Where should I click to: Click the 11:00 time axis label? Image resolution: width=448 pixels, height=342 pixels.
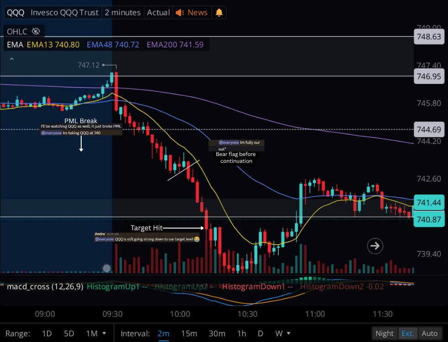coord(315,314)
